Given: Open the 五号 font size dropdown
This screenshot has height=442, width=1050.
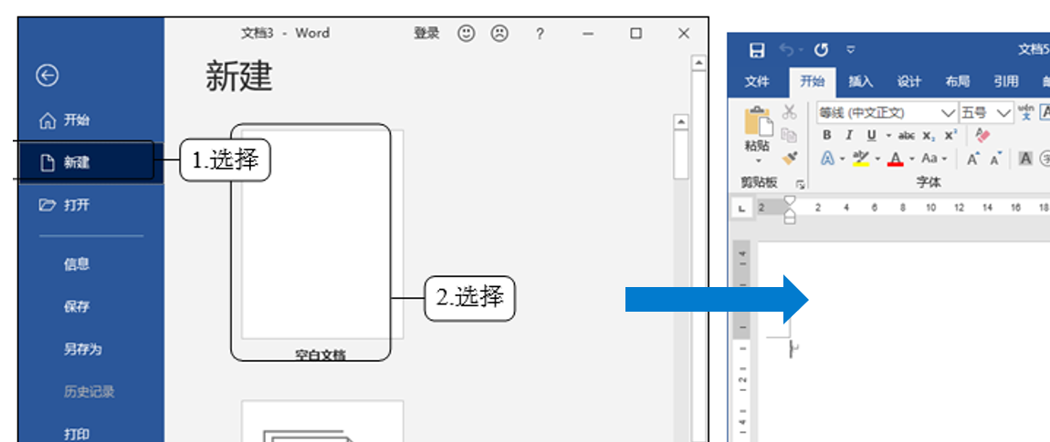Looking at the screenshot, I should pos(1003,113).
